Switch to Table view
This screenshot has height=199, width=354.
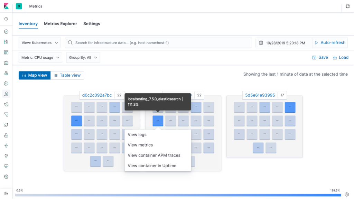(x=67, y=75)
